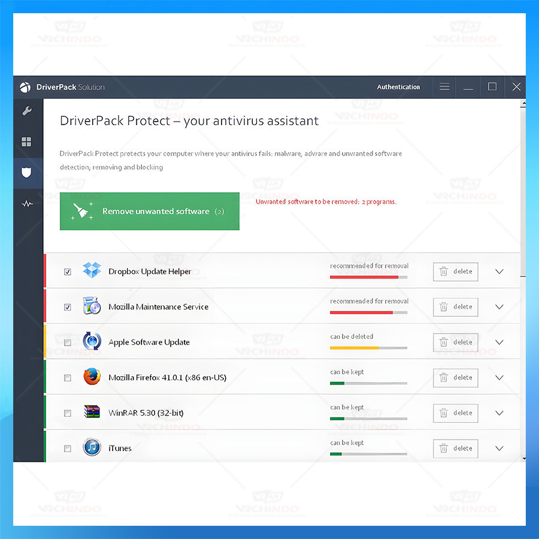Screen dimensions: 539x539
Task: Click the broom icon on Remove button
Action: (x=82, y=211)
